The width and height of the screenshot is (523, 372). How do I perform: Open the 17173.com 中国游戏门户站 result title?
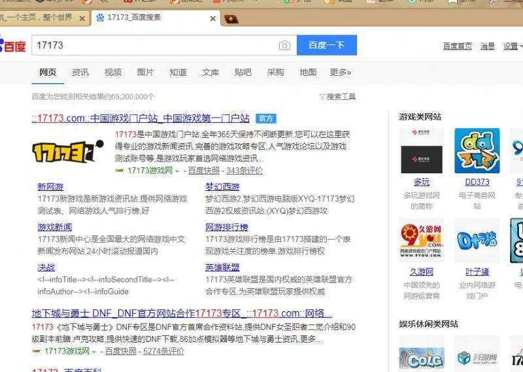click(x=141, y=118)
